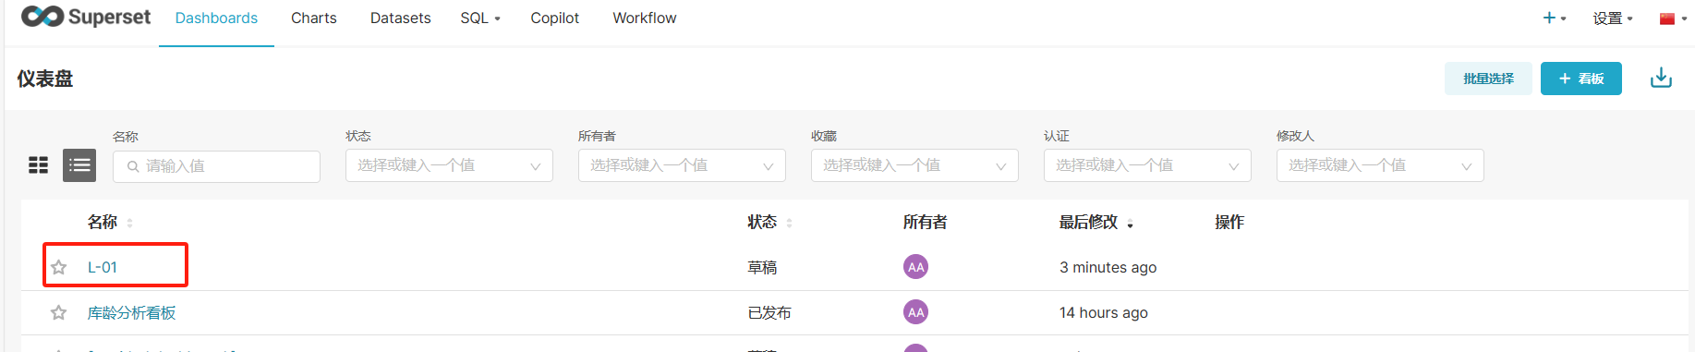Click owner avatar AA in L-01 row
This screenshot has width=1695, height=352.
(915, 267)
